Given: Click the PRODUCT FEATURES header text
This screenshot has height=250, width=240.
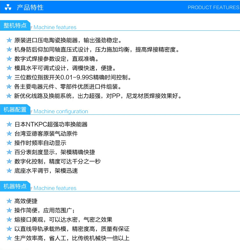Looking at the screenshot, I should pyautogui.click(x=213, y=7).
